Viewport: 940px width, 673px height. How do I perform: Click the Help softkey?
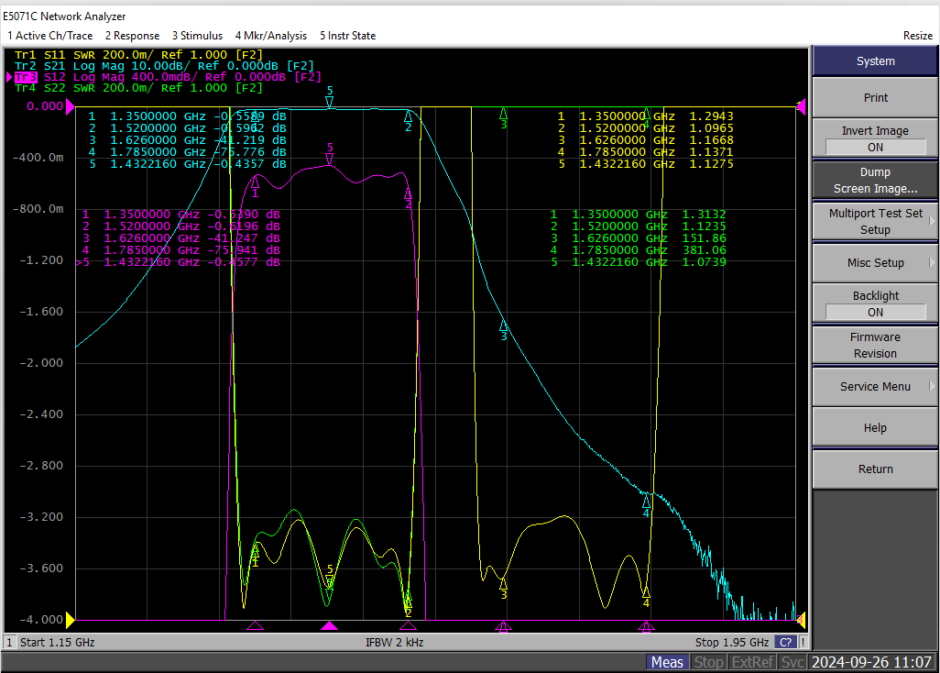click(875, 427)
